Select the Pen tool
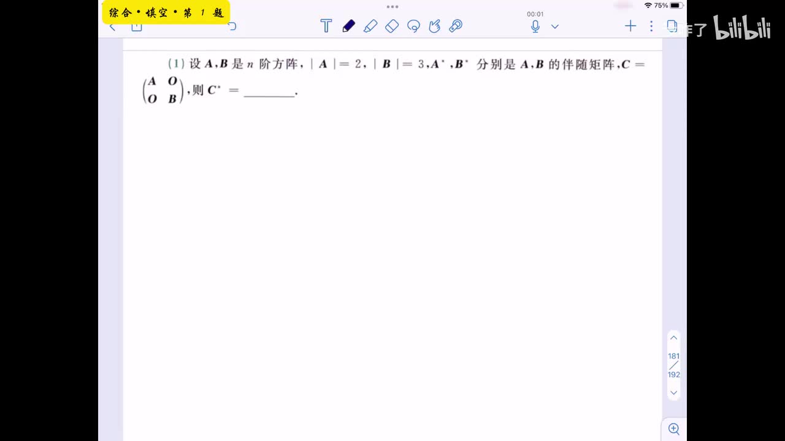This screenshot has width=785, height=441. point(348,26)
